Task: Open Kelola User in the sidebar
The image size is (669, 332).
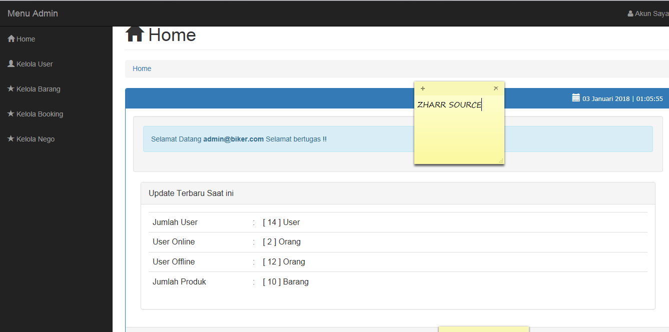Action: [x=56, y=64]
